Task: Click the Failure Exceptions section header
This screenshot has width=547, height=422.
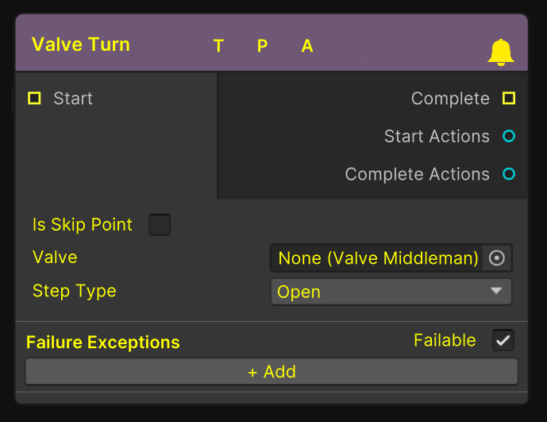Action: (x=103, y=343)
